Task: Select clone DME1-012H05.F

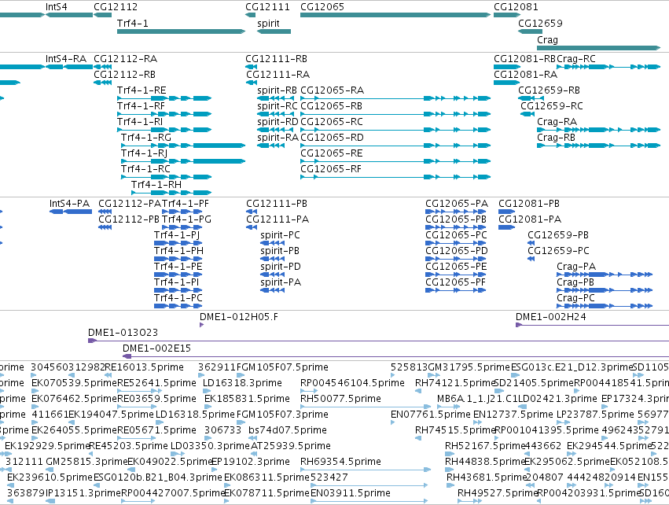Action: coord(239,317)
